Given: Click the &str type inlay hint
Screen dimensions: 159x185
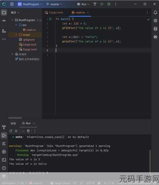Looking at the screenshot, I should [76, 37].
